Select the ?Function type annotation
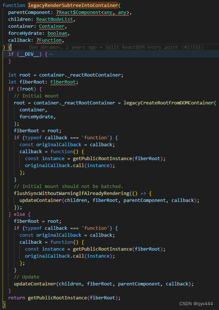The height and width of the screenshot is (310, 219). click(x=49, y=40)
